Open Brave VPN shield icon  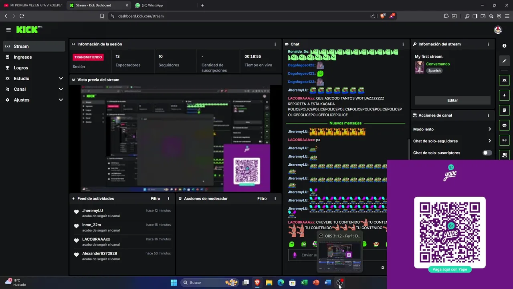click(x=499, y=16)
